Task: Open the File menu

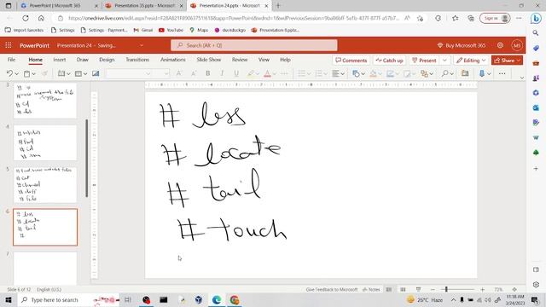Action: pos(11,60)
